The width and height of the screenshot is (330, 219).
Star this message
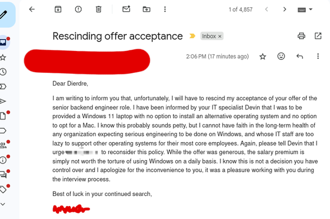(x=263, y=57)
